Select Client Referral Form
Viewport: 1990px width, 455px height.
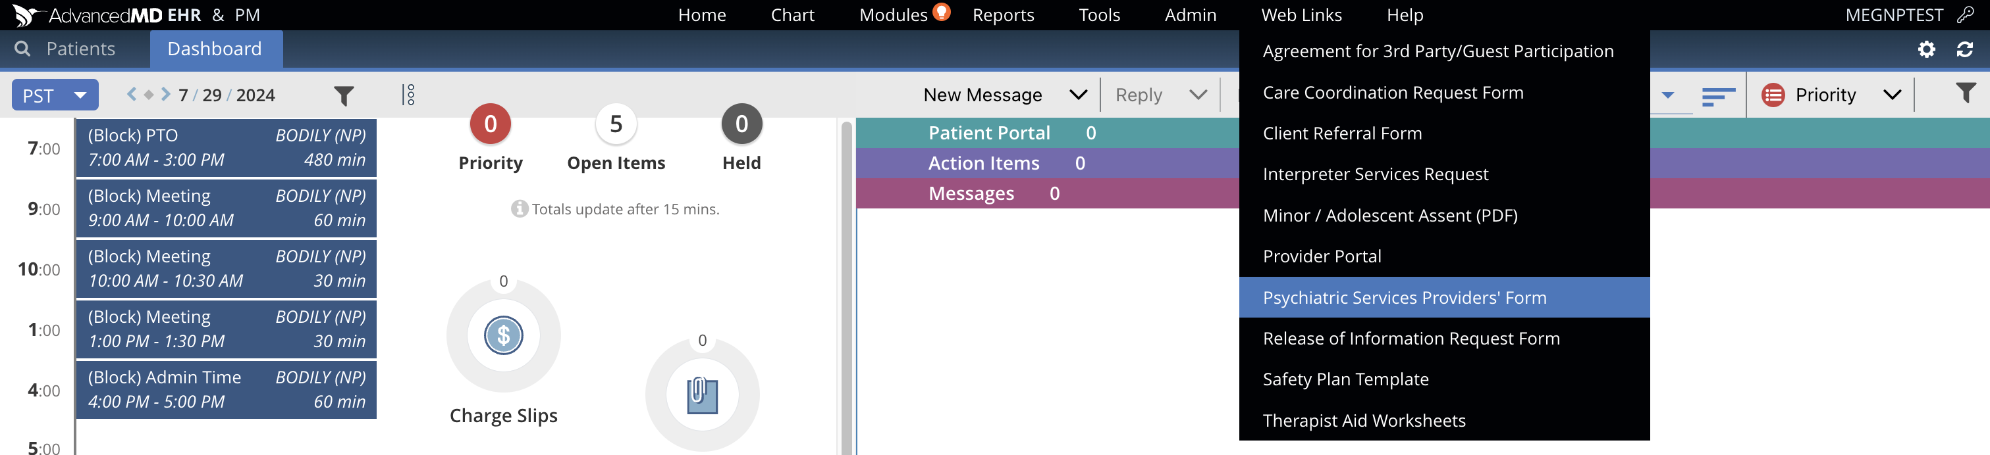(x=1444, y=133)
